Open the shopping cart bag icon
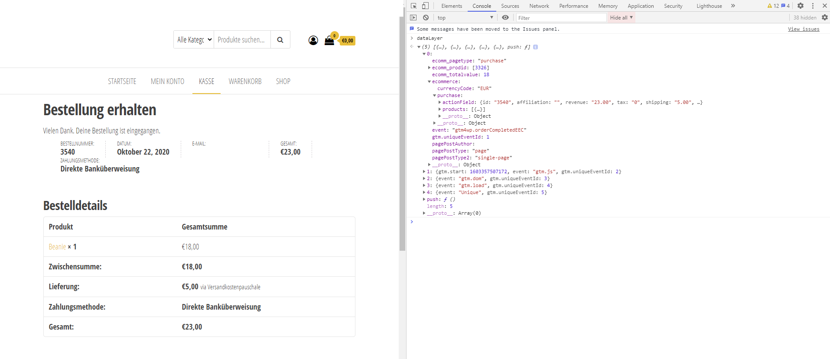The width and height of the screenshot is (830, 359). [329, 40]
